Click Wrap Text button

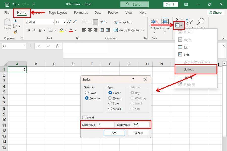[123, 22]
